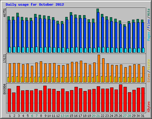Click the orange bar for day 22
Screen dimensions: 152x119
point(103,70)
